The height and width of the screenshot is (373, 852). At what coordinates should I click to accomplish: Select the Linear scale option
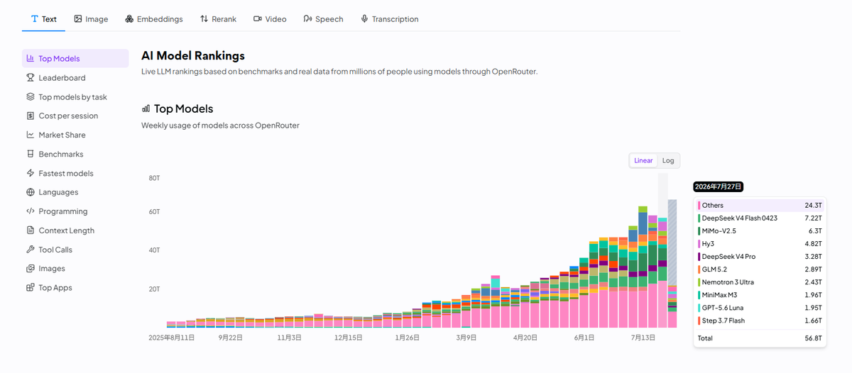(643, 161)
